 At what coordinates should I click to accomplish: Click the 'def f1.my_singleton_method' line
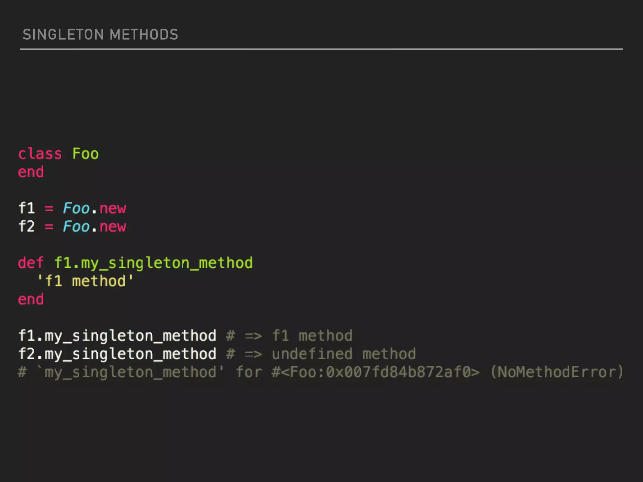point(135,263)
